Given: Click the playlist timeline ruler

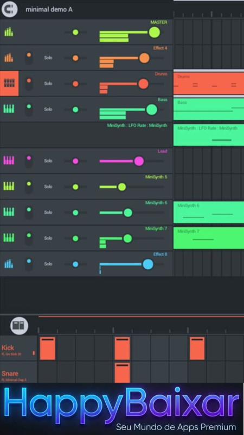Looking at the screenshot, I should (209, 14).
